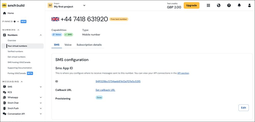Open Overview under Numbers

coord(12,41)
